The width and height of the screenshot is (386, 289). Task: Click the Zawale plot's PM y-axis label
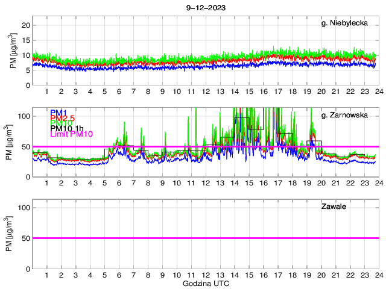(x=10, y=238)
